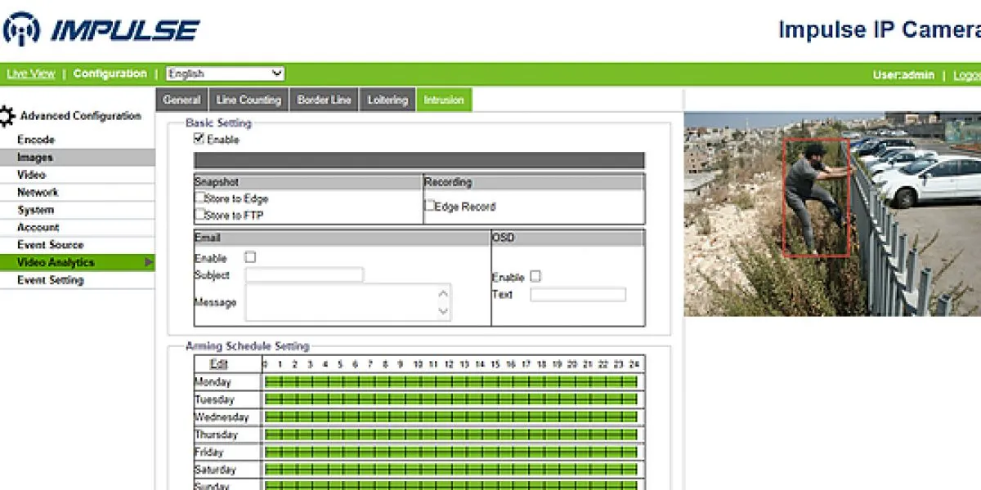Image resolution: width=981 pixels, height=490 pixels.
Task: Switch to the Line Counting tab
Action: [249, 100]
